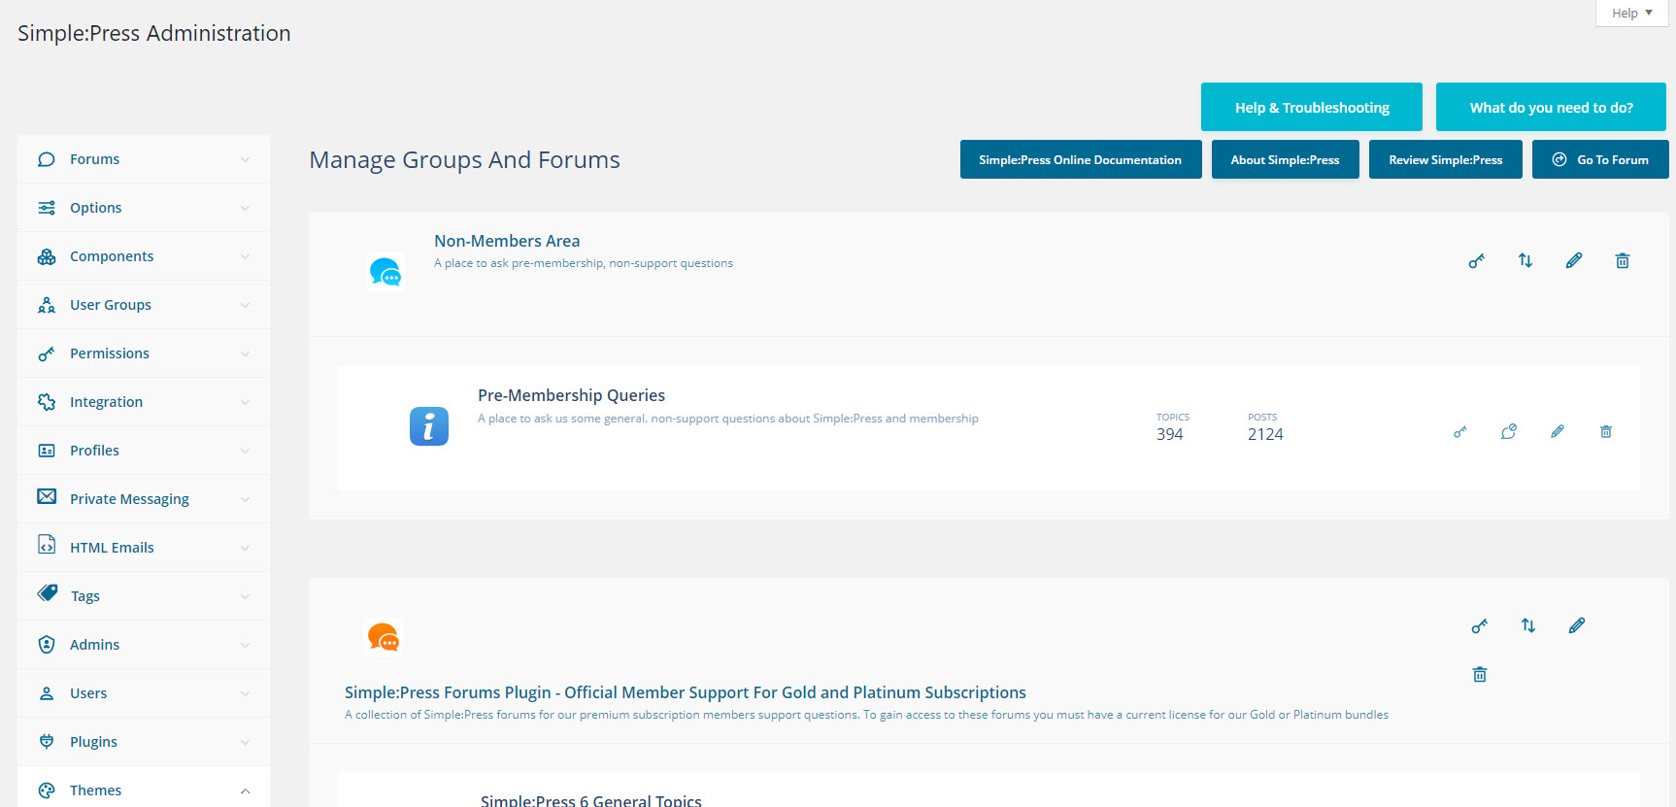1676x807 pixels.
Task: Click the Tags label icon
Action: point(47,592)
